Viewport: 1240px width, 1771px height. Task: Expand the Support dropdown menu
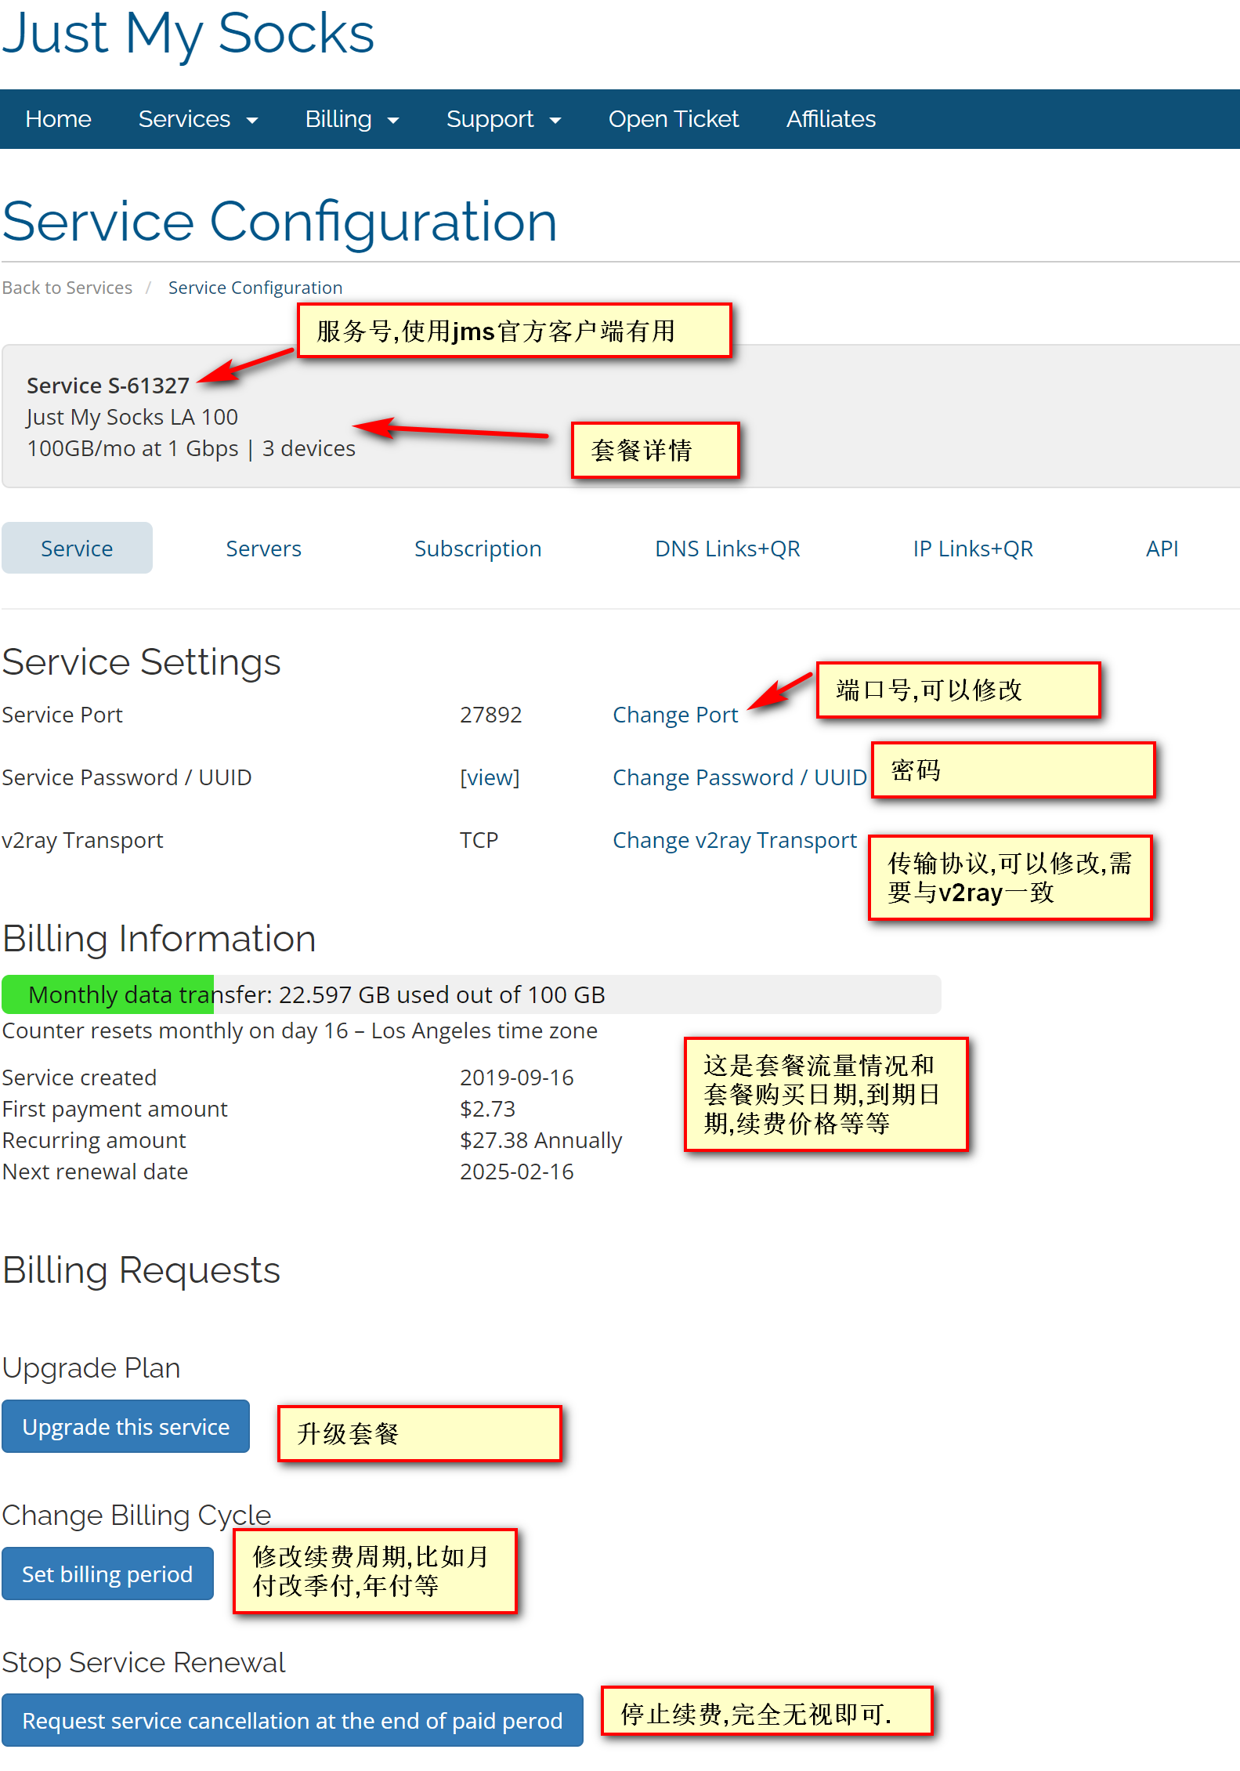click(x=504, y=119)
